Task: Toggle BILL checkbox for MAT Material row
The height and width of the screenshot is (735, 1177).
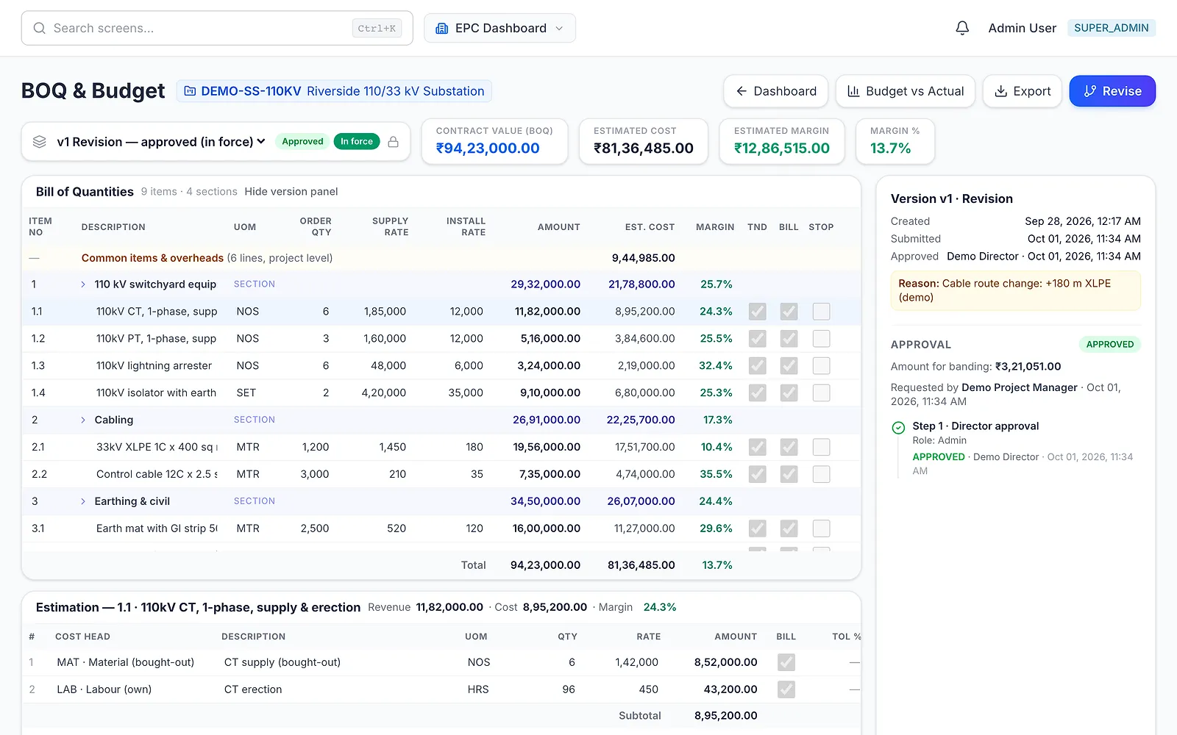Action: (x=786, y=662)
